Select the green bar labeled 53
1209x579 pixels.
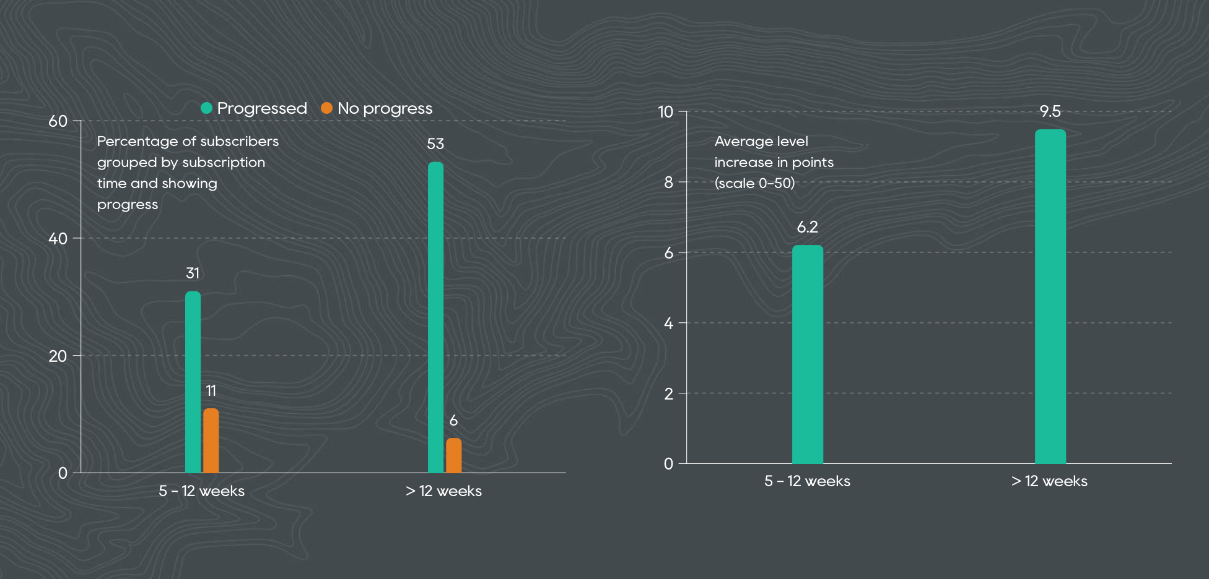coord(436,317)
